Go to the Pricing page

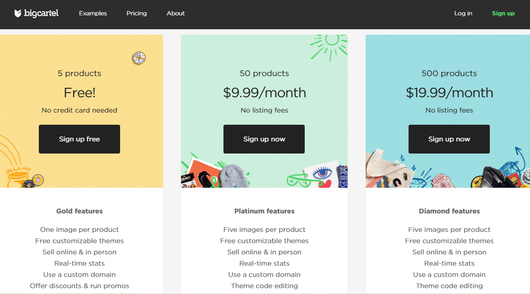[x=136, y=14]
